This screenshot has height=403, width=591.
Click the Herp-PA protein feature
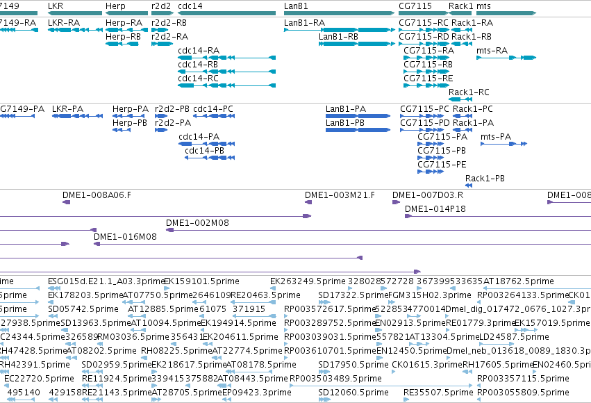pos(128,116)
